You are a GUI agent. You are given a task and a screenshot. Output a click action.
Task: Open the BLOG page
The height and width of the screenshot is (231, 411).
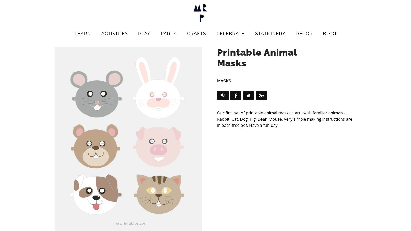coord(330,34)
